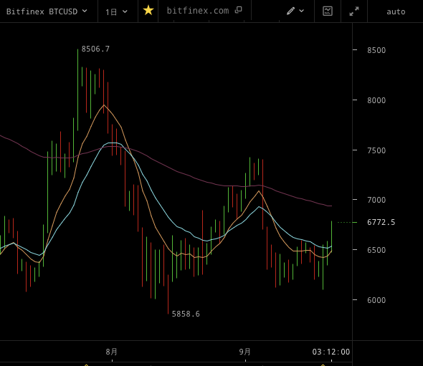Viewport: 423px width, 366px height.
Task: Select the 8506.7 high price label
Action: [95, 49]
